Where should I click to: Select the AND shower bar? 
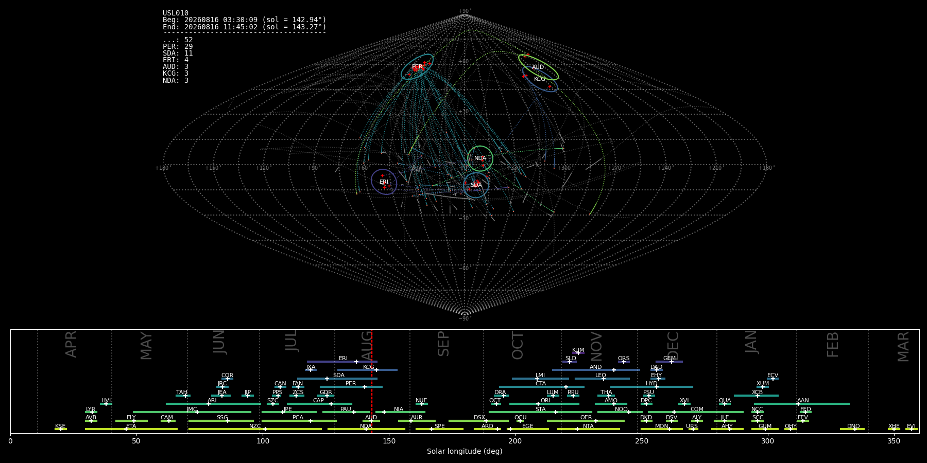point(596,370)
